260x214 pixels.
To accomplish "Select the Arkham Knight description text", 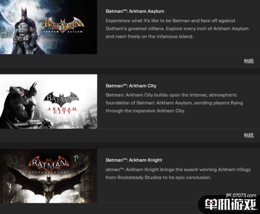I will (x=178, y=173).
